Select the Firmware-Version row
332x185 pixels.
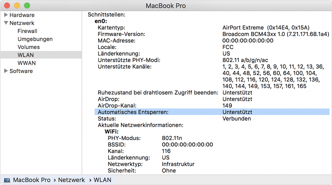point(121,34)
